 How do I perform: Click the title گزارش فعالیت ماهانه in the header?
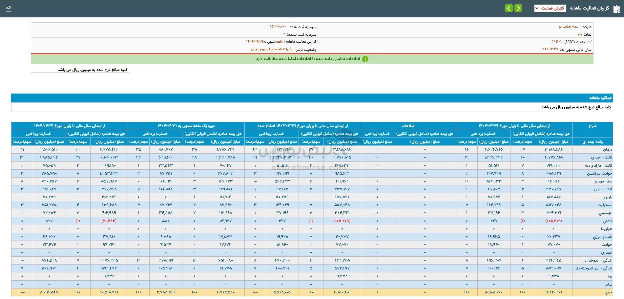(589, 8)
